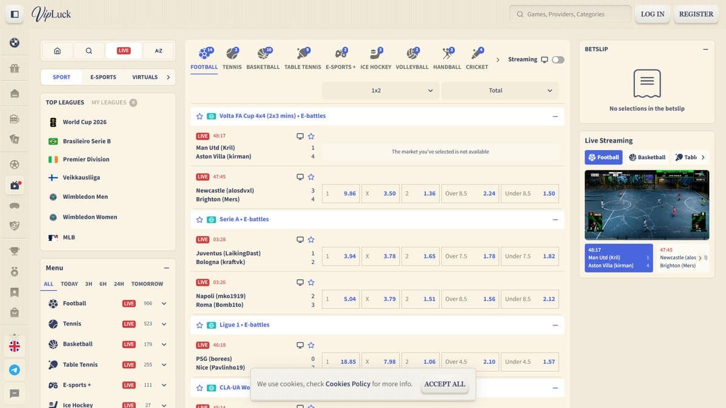Expand the Football row chevron in Menu
The image size is (726, 408).
click(x=164, y=303)
